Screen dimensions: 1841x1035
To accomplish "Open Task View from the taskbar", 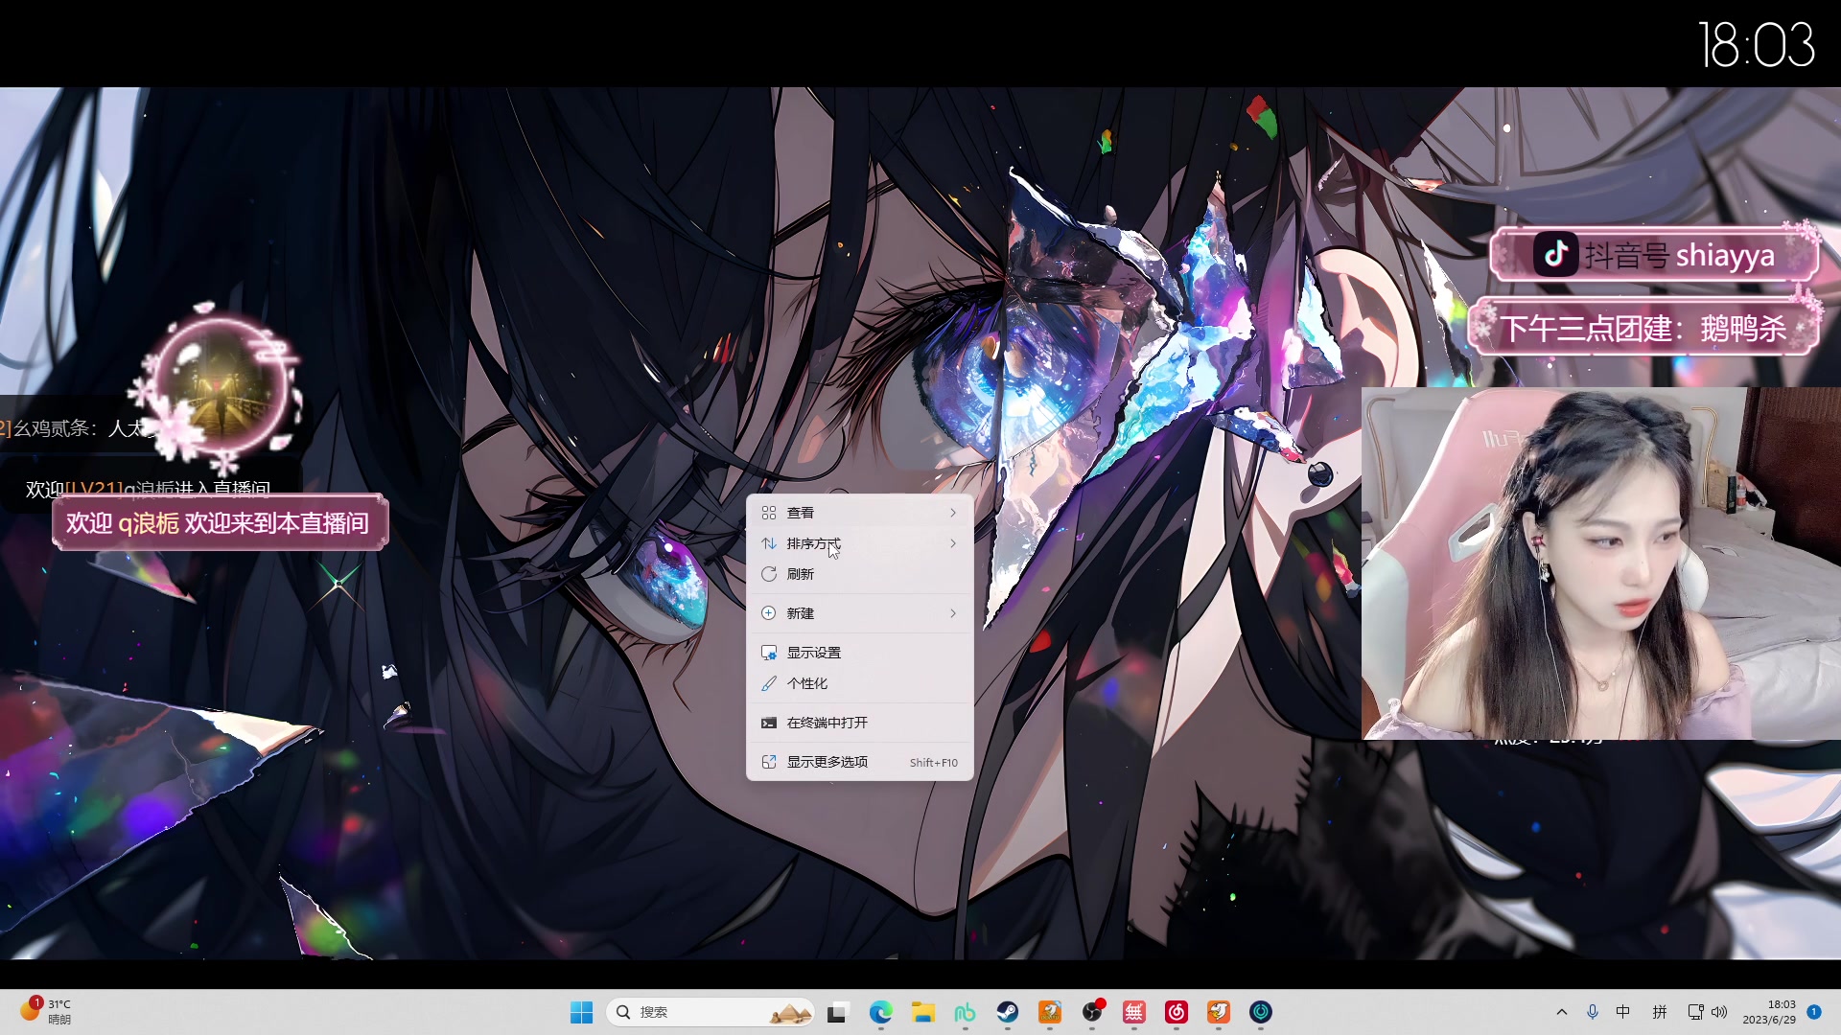I will (x=839, y=1012).
